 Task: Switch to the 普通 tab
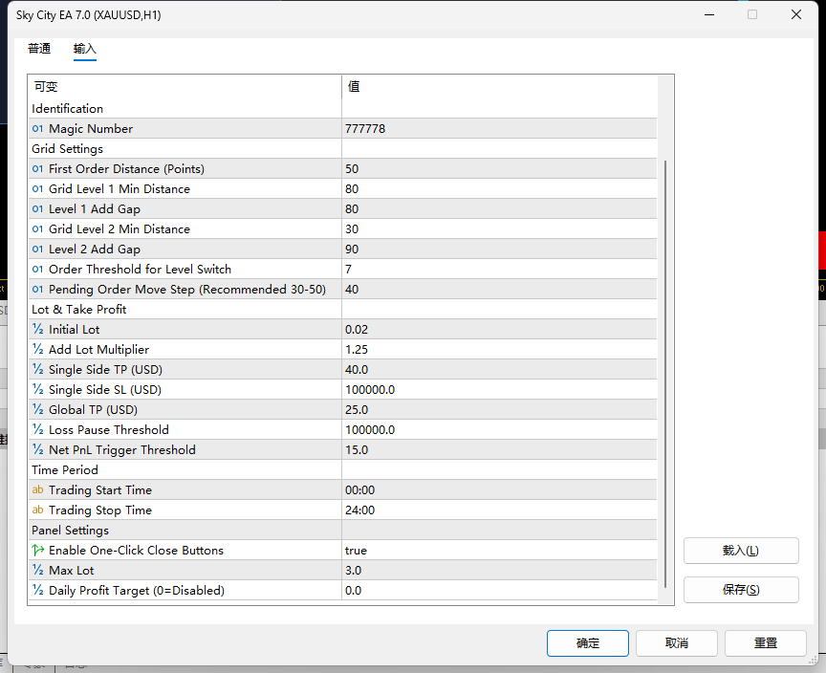coord(39,49)
